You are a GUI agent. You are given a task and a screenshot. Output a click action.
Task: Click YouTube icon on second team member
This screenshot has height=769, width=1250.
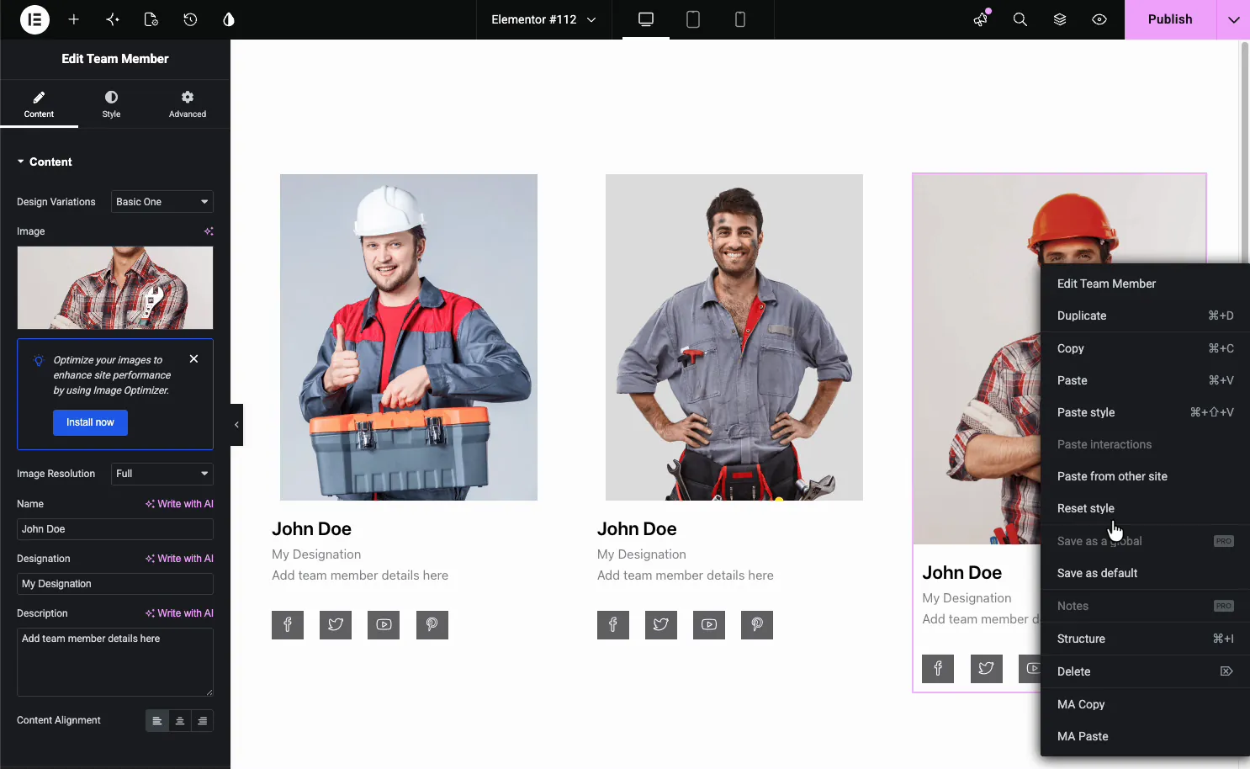point(709,625)
